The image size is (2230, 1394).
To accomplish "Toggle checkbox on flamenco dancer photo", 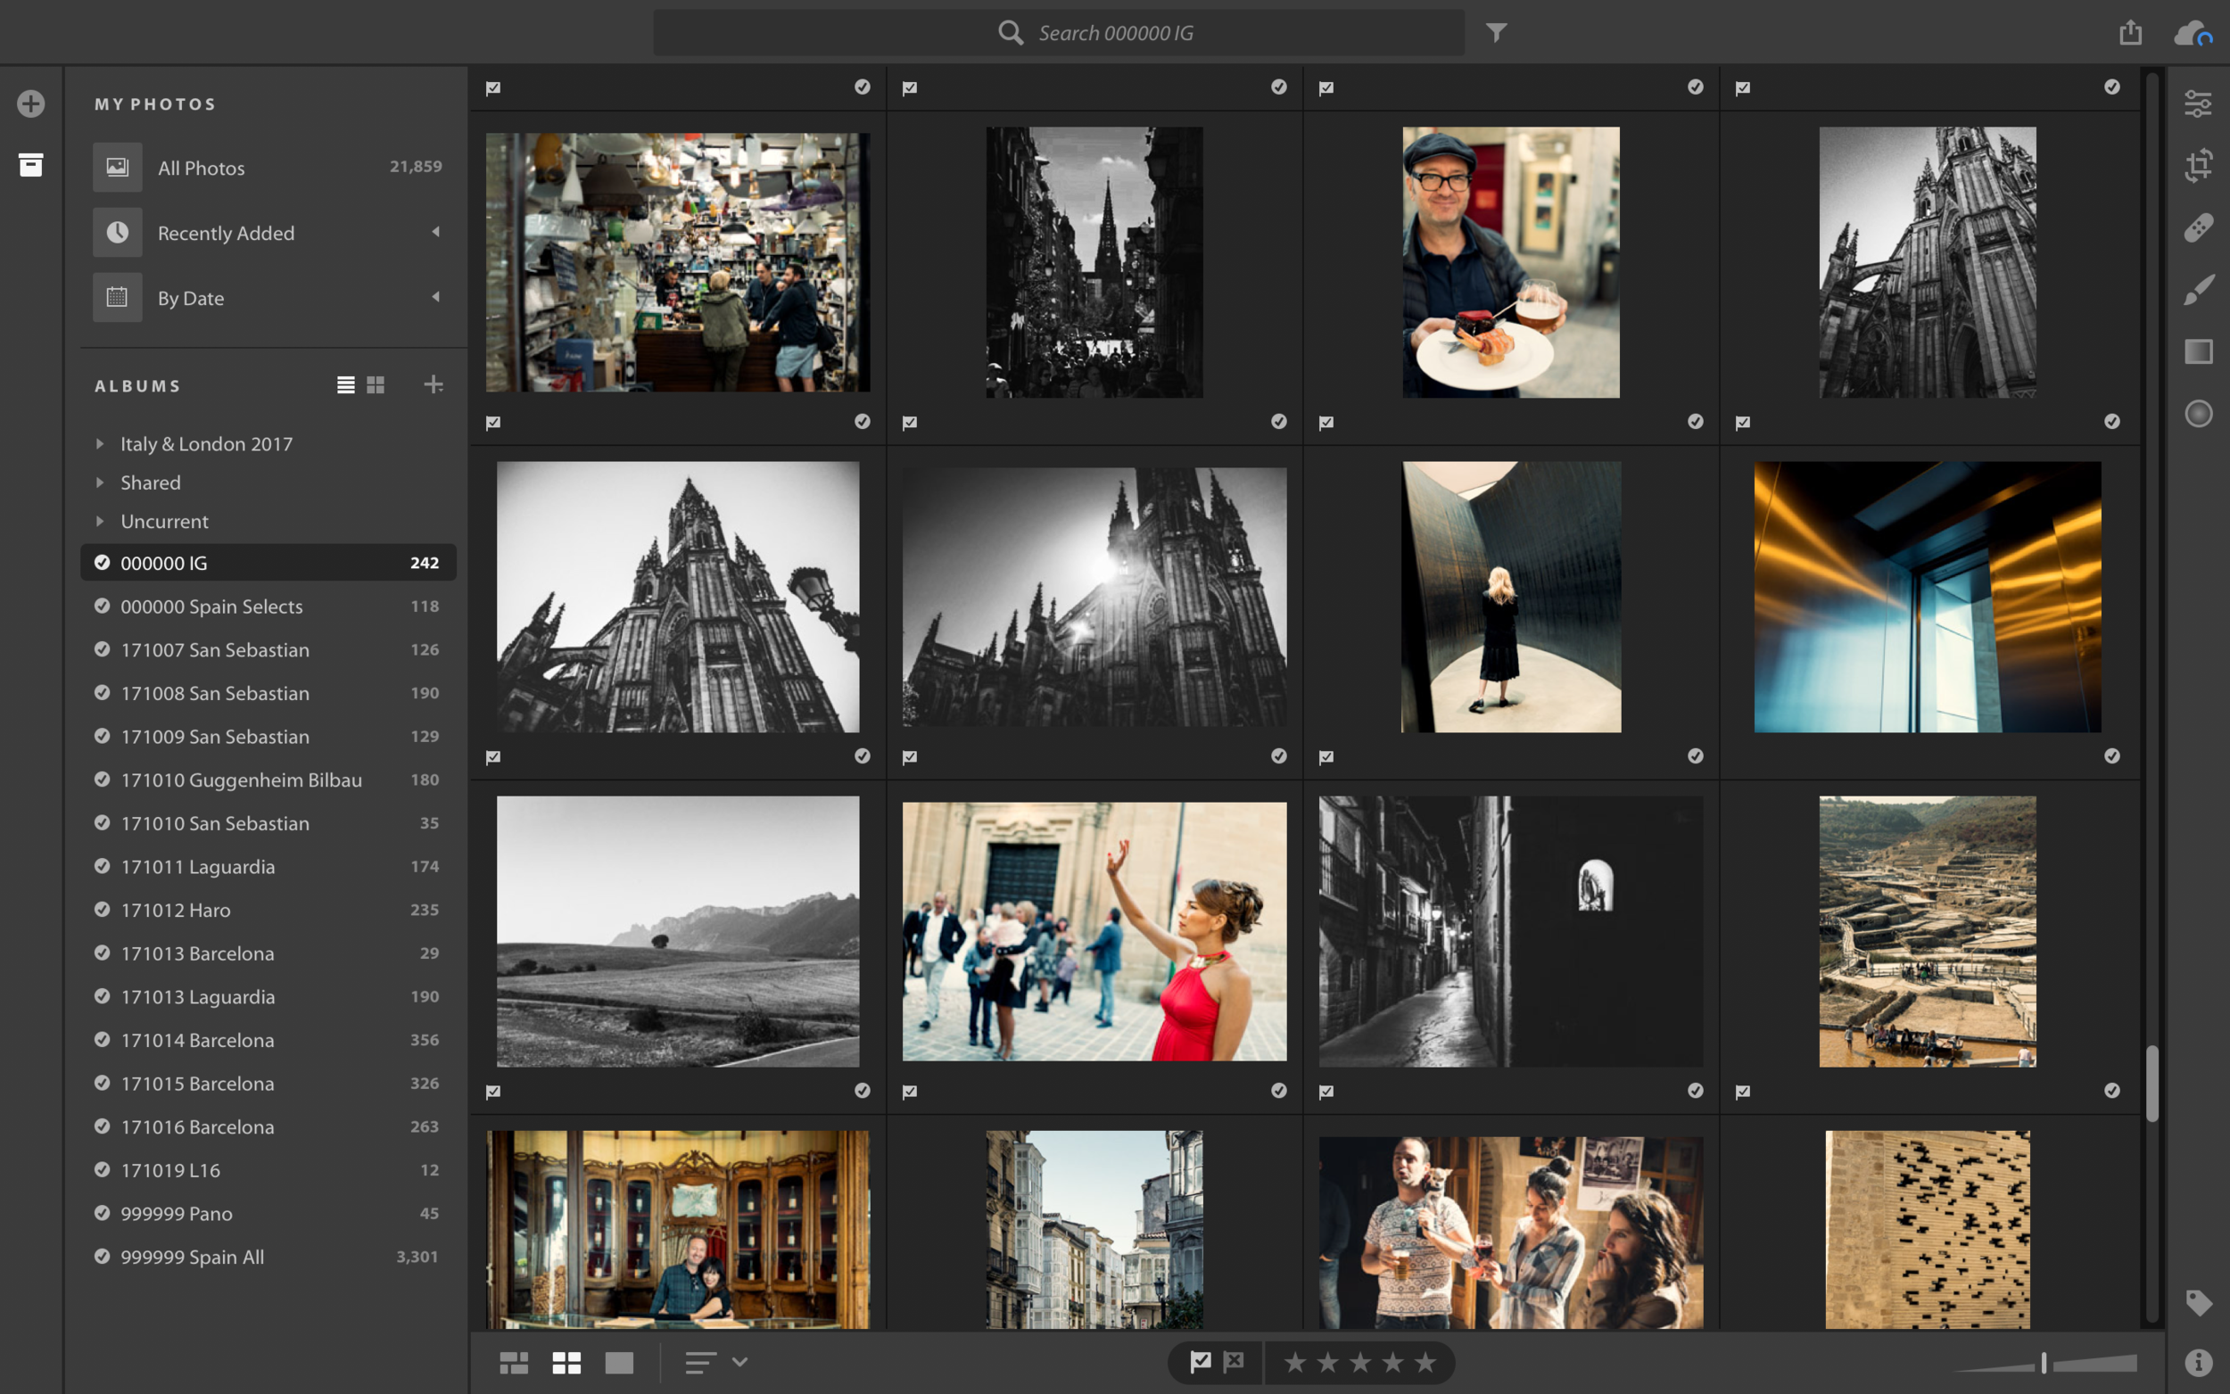I will pyautogui.click(x=907, y=755).
